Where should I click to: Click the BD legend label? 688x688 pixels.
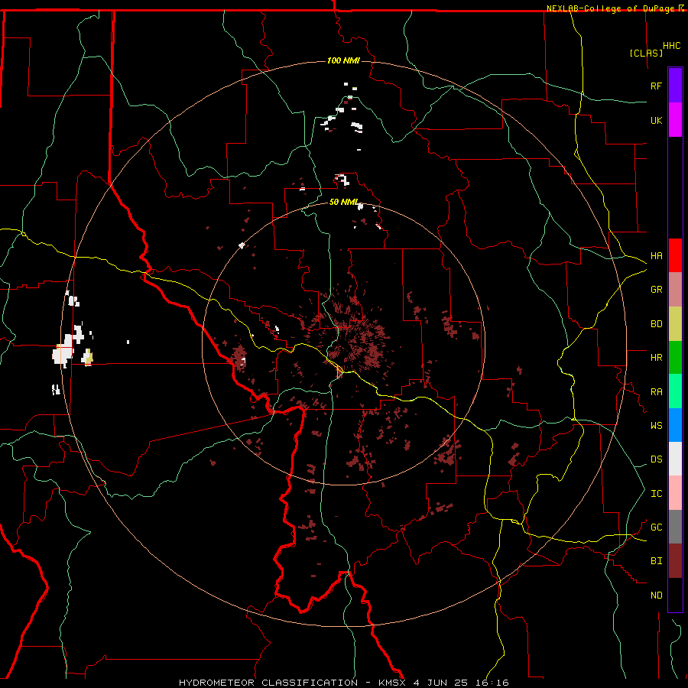[656, 324]
